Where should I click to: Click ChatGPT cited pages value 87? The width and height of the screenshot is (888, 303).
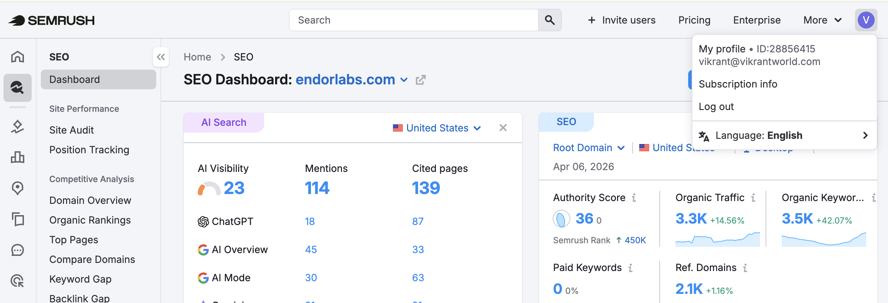418,221
